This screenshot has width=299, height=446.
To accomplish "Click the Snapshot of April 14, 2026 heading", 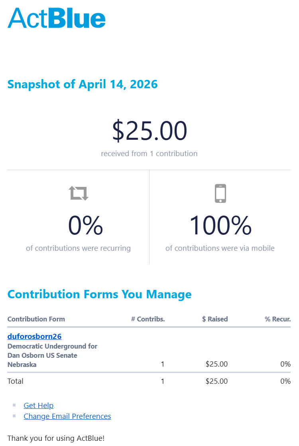I will pyautogui.click(x=83, y=84).
